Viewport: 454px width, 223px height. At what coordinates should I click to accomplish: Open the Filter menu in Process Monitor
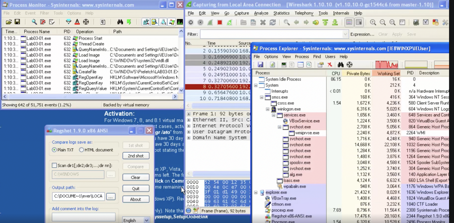tap(44, 13)
